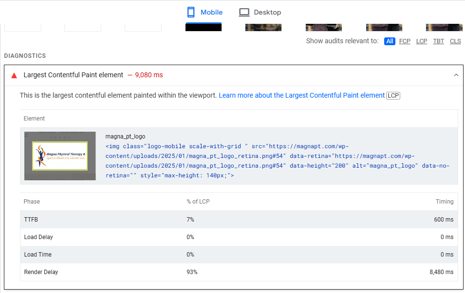Filter audits by FCP

405,41
